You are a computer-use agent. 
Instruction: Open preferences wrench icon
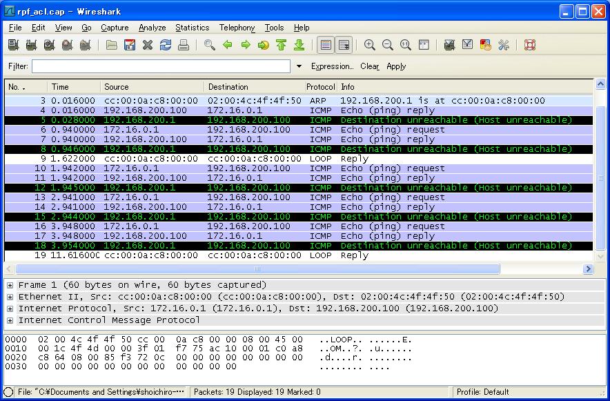tap(504, 45)
